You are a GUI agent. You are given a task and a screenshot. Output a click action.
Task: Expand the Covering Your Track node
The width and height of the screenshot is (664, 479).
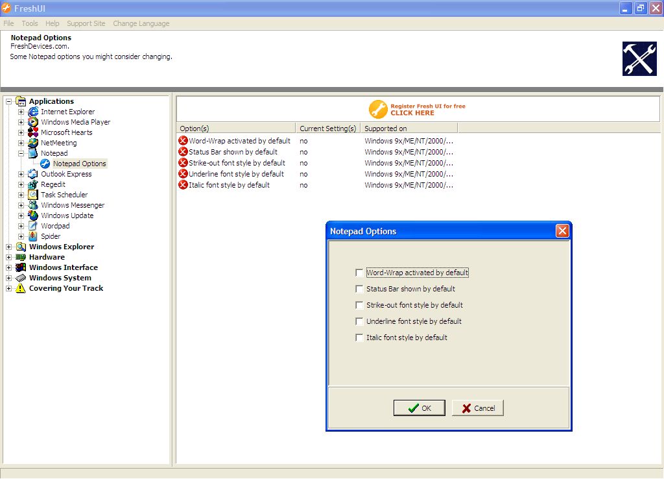tap(8, 288)
